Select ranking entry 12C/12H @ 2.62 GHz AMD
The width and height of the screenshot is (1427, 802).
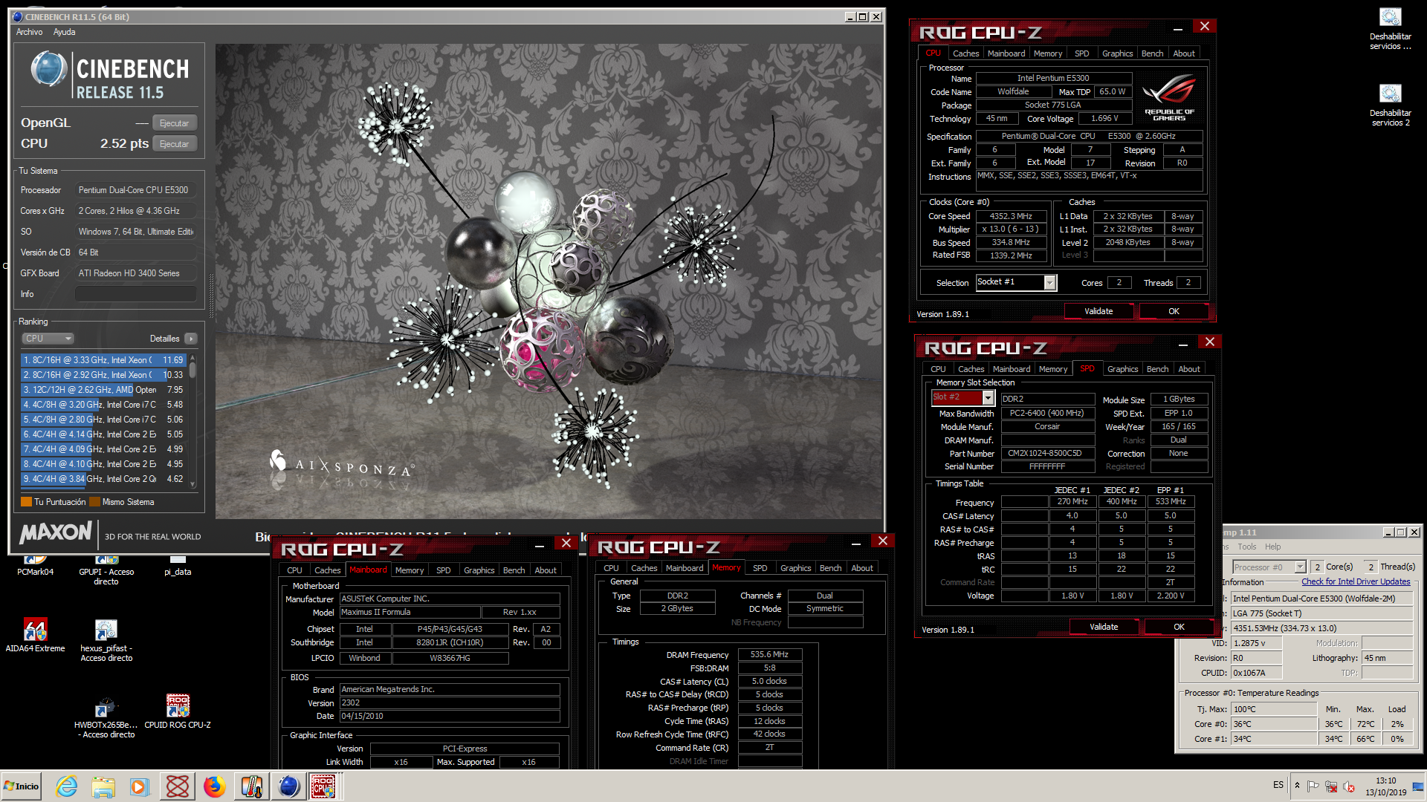tap(103, 390)
